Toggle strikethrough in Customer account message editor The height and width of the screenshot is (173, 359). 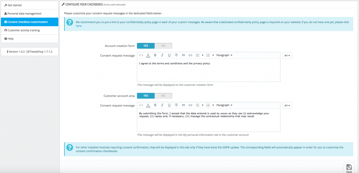click(176, 105)
